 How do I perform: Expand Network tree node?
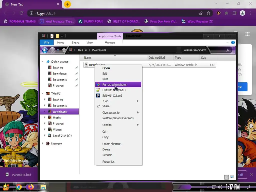click(x=42, y=143)
